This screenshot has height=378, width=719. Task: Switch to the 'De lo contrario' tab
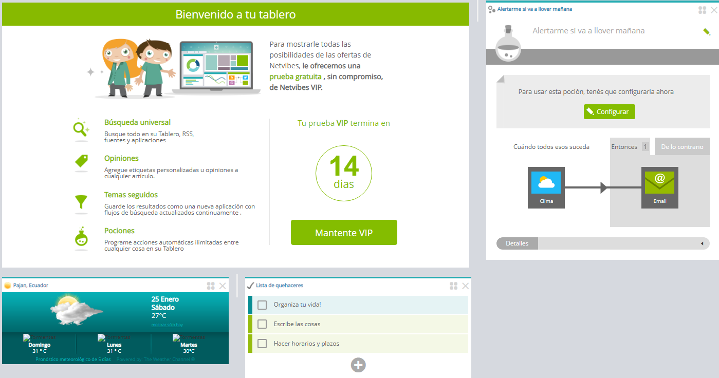tap(682, 146)
